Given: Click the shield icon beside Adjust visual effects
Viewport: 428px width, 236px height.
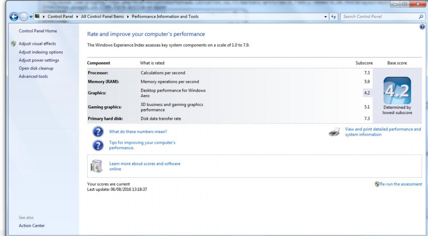Looking at the screenshot, I should point(13,44).
